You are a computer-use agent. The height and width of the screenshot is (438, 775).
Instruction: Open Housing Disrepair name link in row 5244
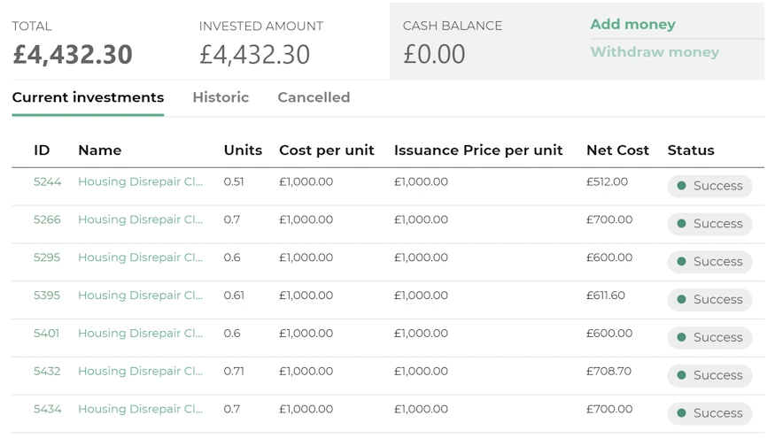pos(140,182)
